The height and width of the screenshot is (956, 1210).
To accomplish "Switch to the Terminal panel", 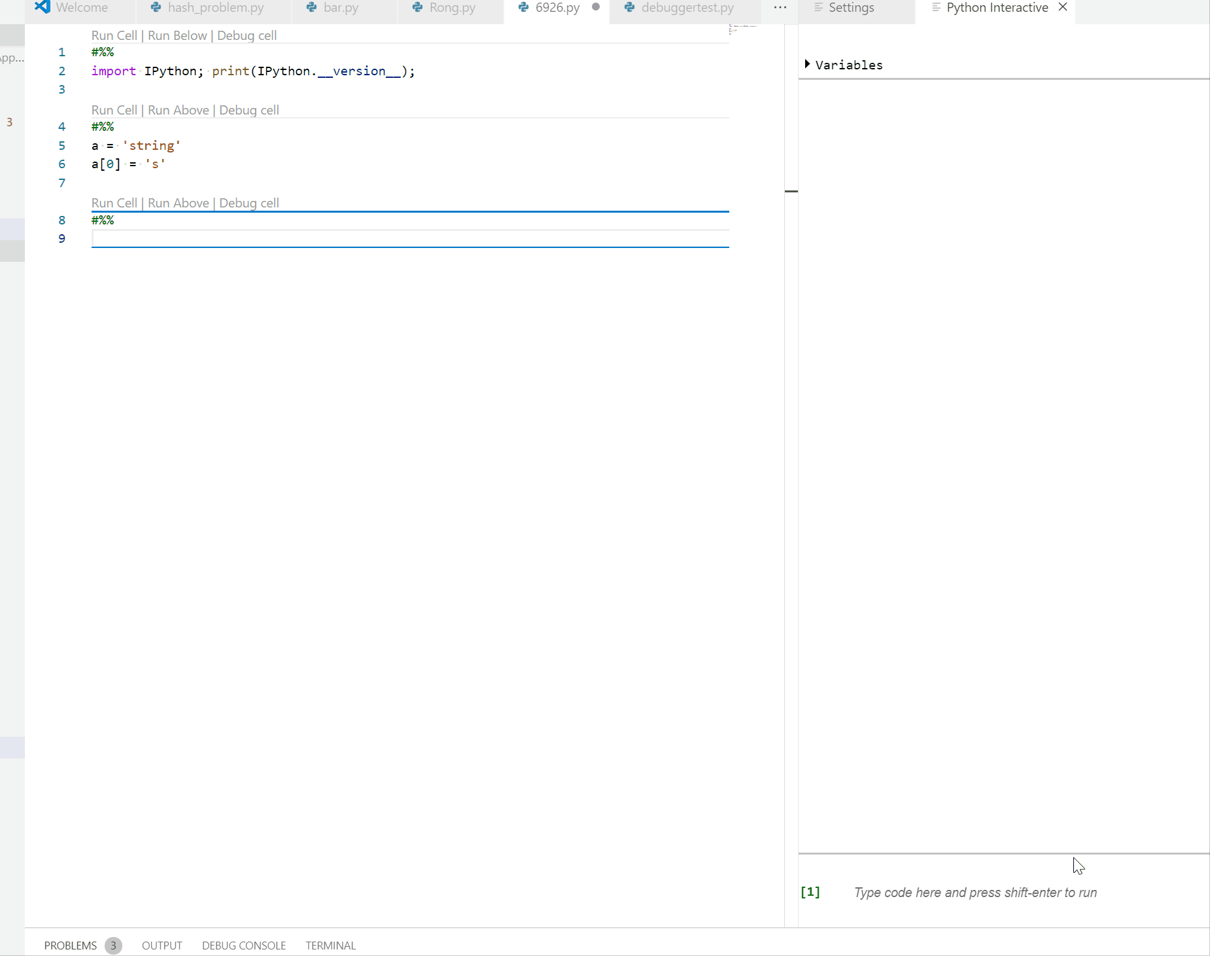I will click(330, 946).
